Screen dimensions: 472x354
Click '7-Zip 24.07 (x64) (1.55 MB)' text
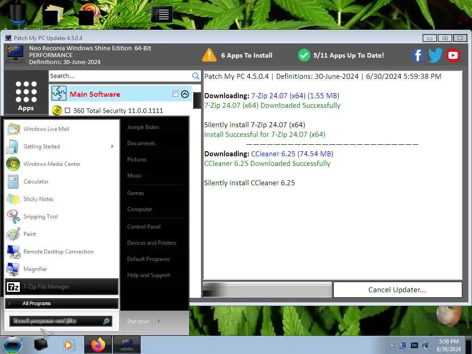(295, 96)
